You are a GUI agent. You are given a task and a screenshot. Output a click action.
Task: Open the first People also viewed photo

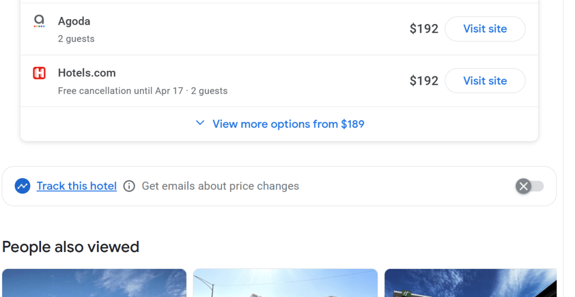coord(94,283)
